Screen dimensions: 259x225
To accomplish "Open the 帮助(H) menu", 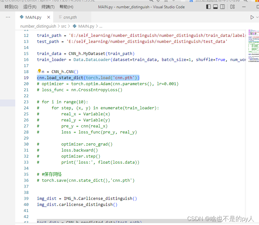I will (66, 7).
